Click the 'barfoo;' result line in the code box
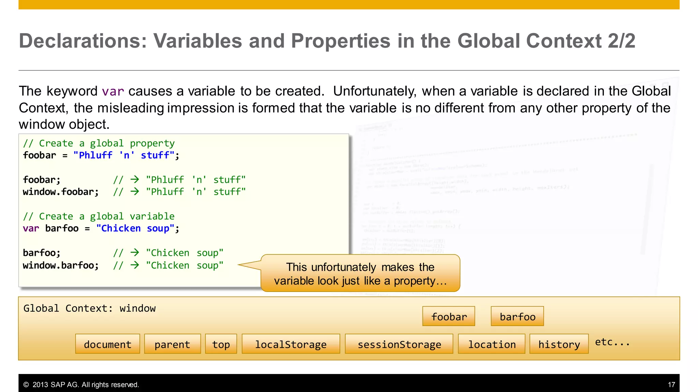This screenshot has width=698, height=392. point(123,253)
